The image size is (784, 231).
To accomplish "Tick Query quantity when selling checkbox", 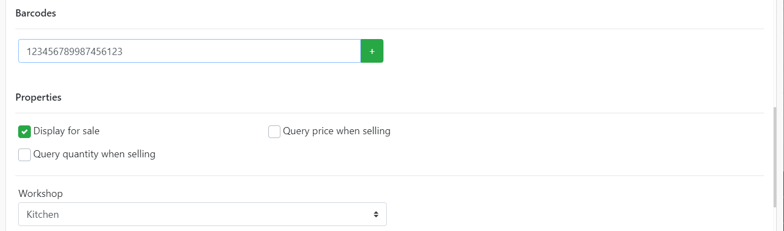I will tap(24, 155).
